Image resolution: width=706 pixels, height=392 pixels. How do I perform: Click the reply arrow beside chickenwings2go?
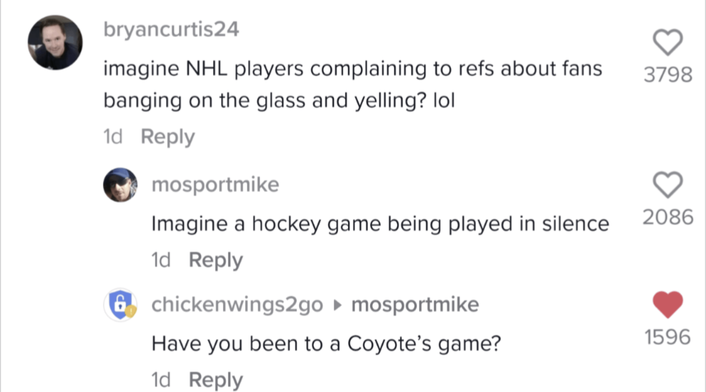click(337, 305)
